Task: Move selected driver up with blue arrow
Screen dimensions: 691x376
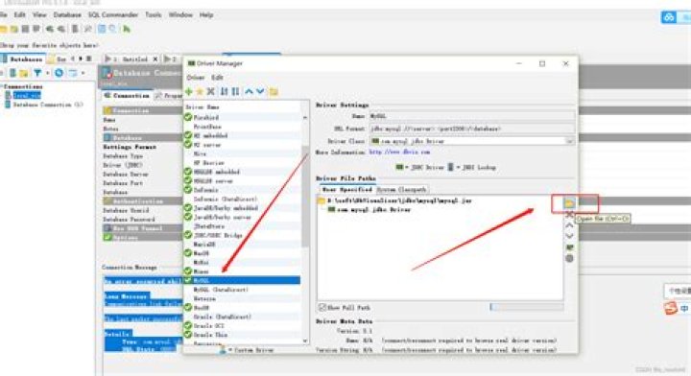Action: 249,91
